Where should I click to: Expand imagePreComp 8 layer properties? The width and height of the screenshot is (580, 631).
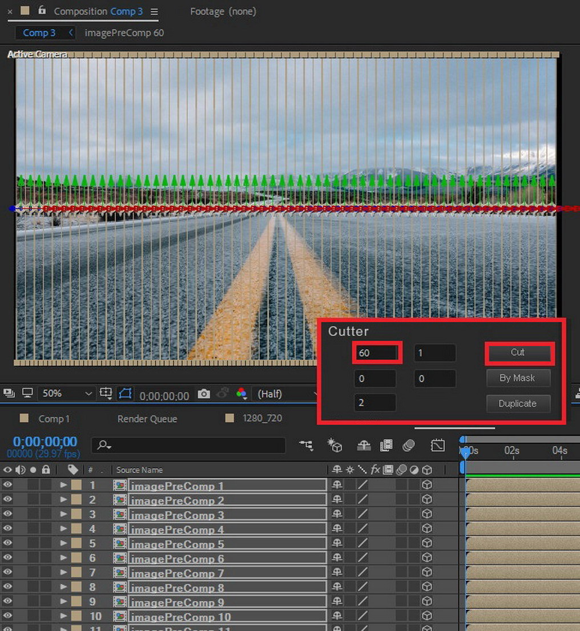pyautogui.click(x=63, y=586)
